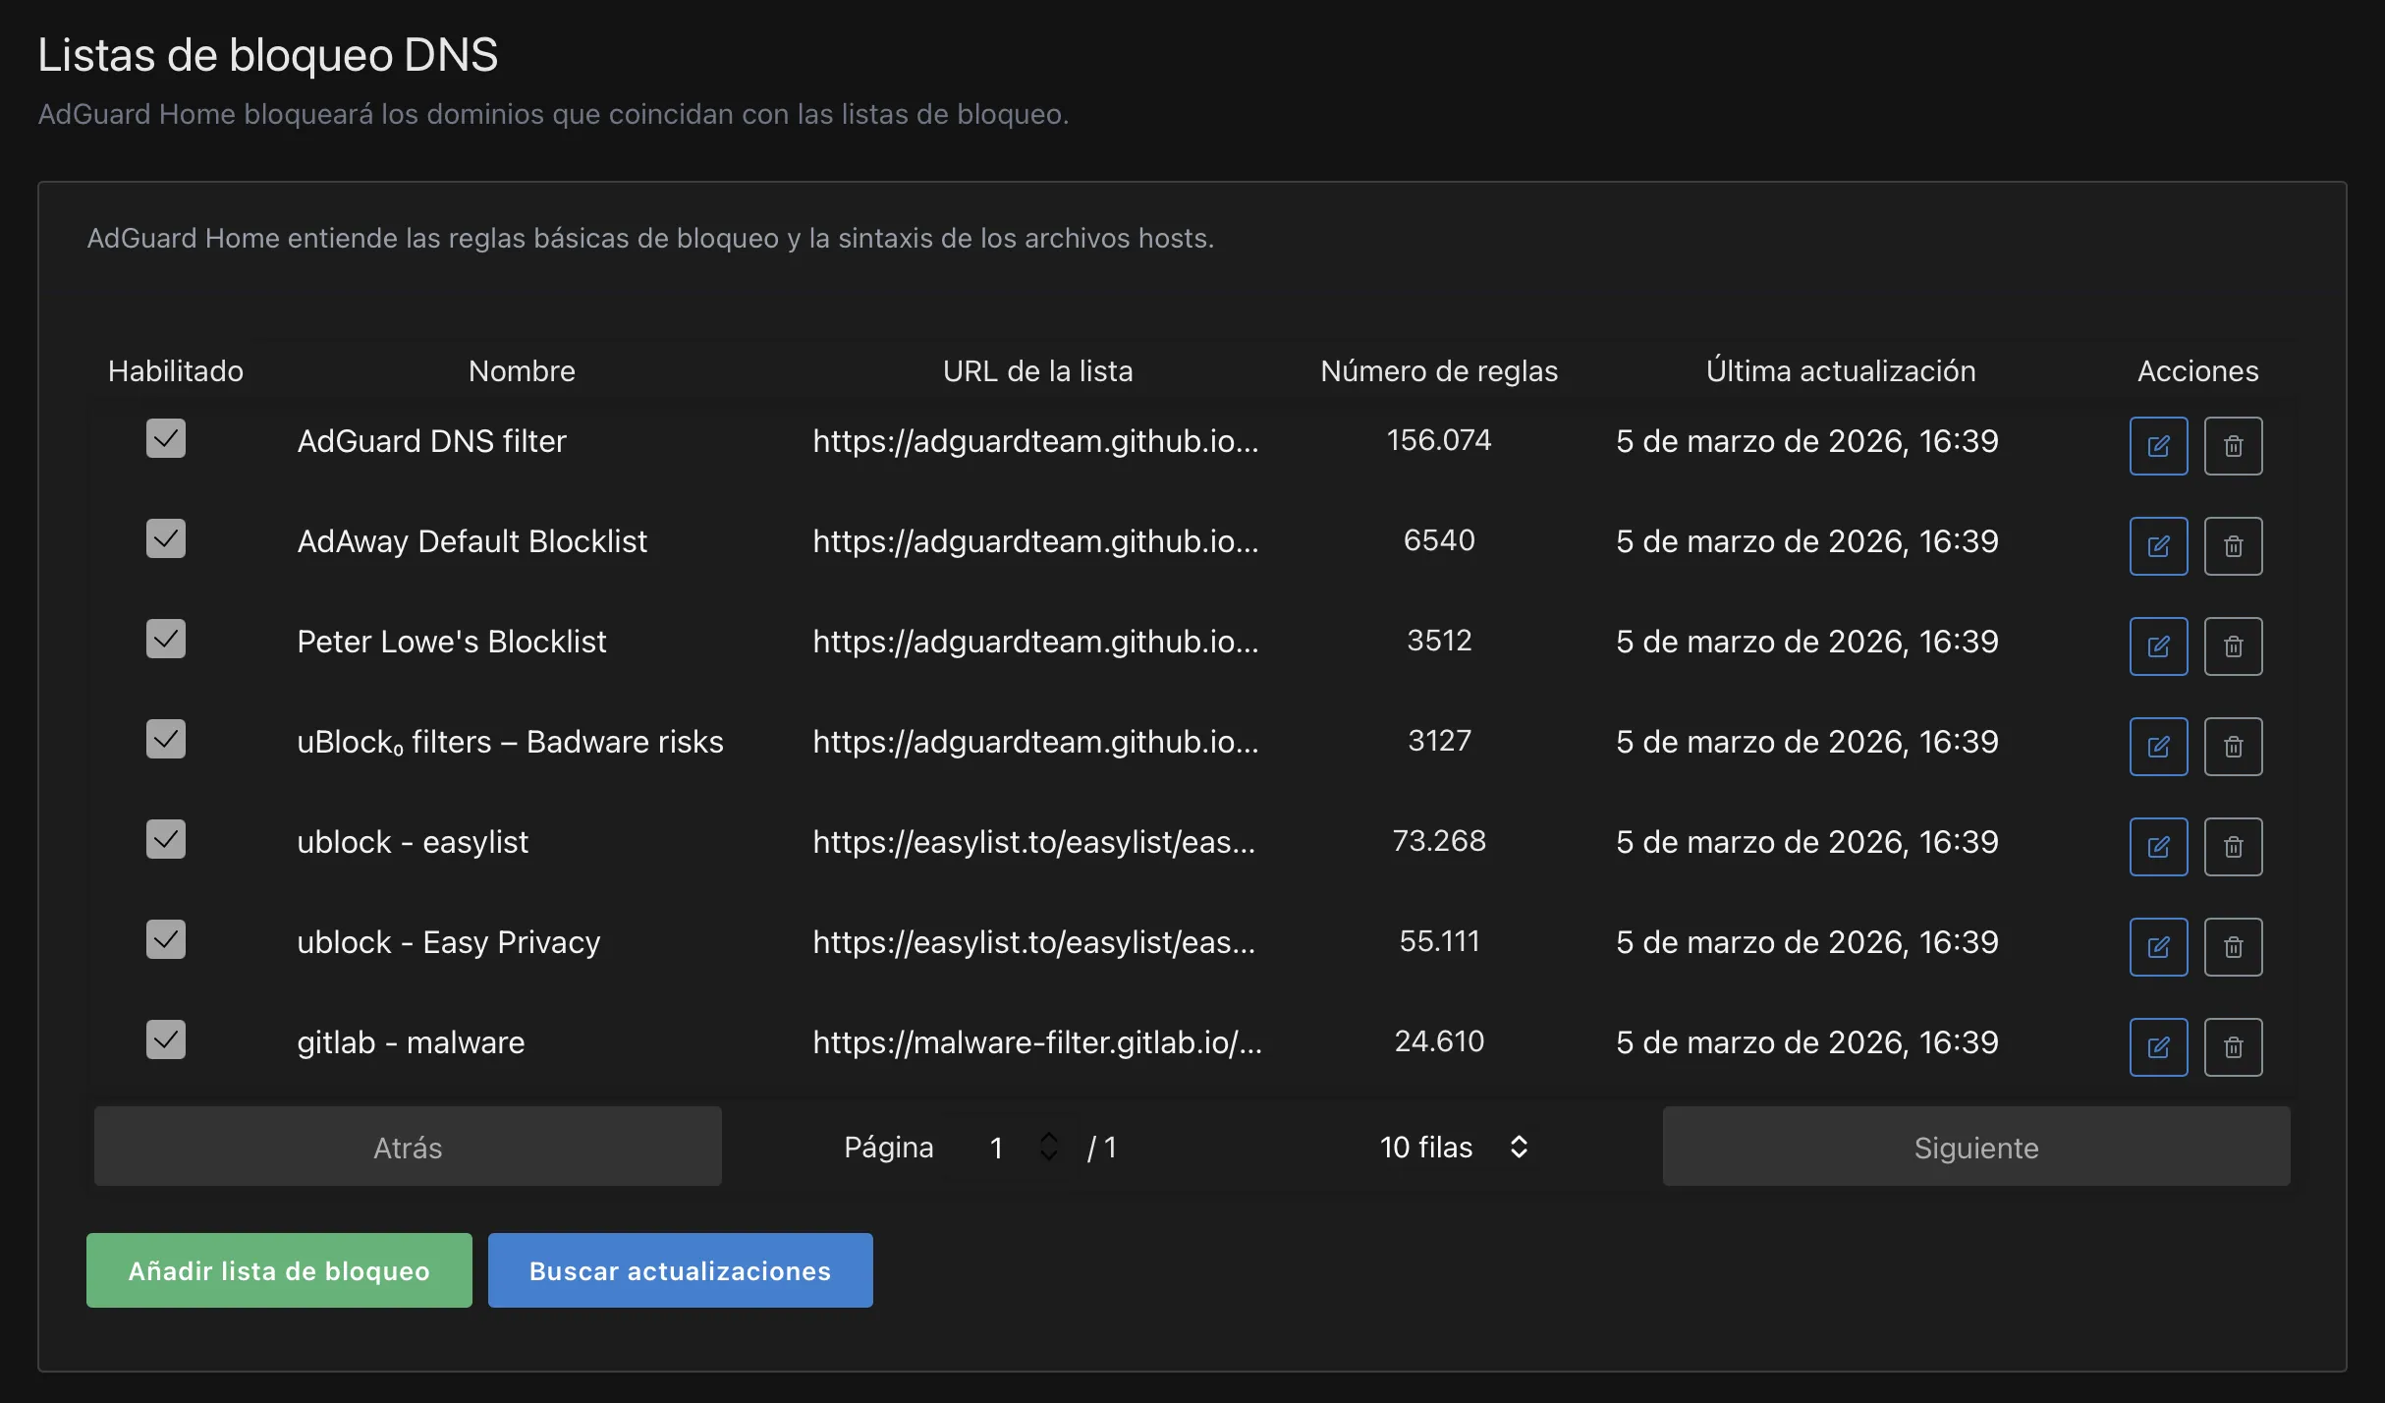2385x1403 pixels.
Task: Click Añadir lista de bloqueo button
Action: click(x=279, y=1270)
